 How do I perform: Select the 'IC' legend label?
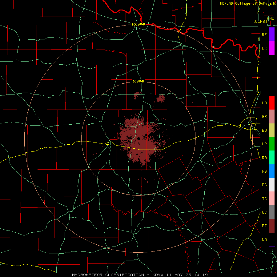point(264,199)
